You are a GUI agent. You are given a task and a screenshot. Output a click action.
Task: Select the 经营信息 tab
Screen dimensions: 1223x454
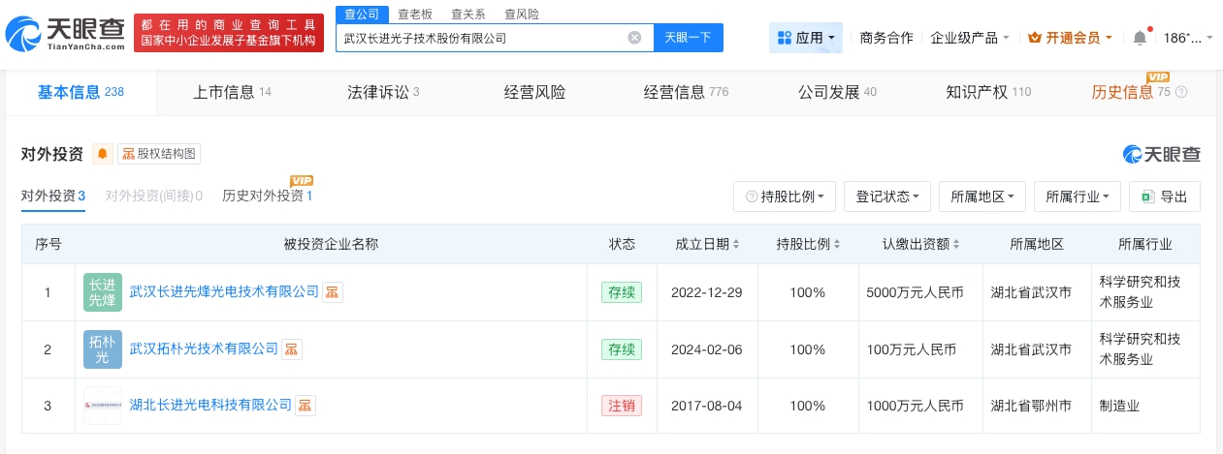[x=686, y=93]
